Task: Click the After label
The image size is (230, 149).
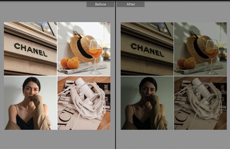Action: coord(131,4)
